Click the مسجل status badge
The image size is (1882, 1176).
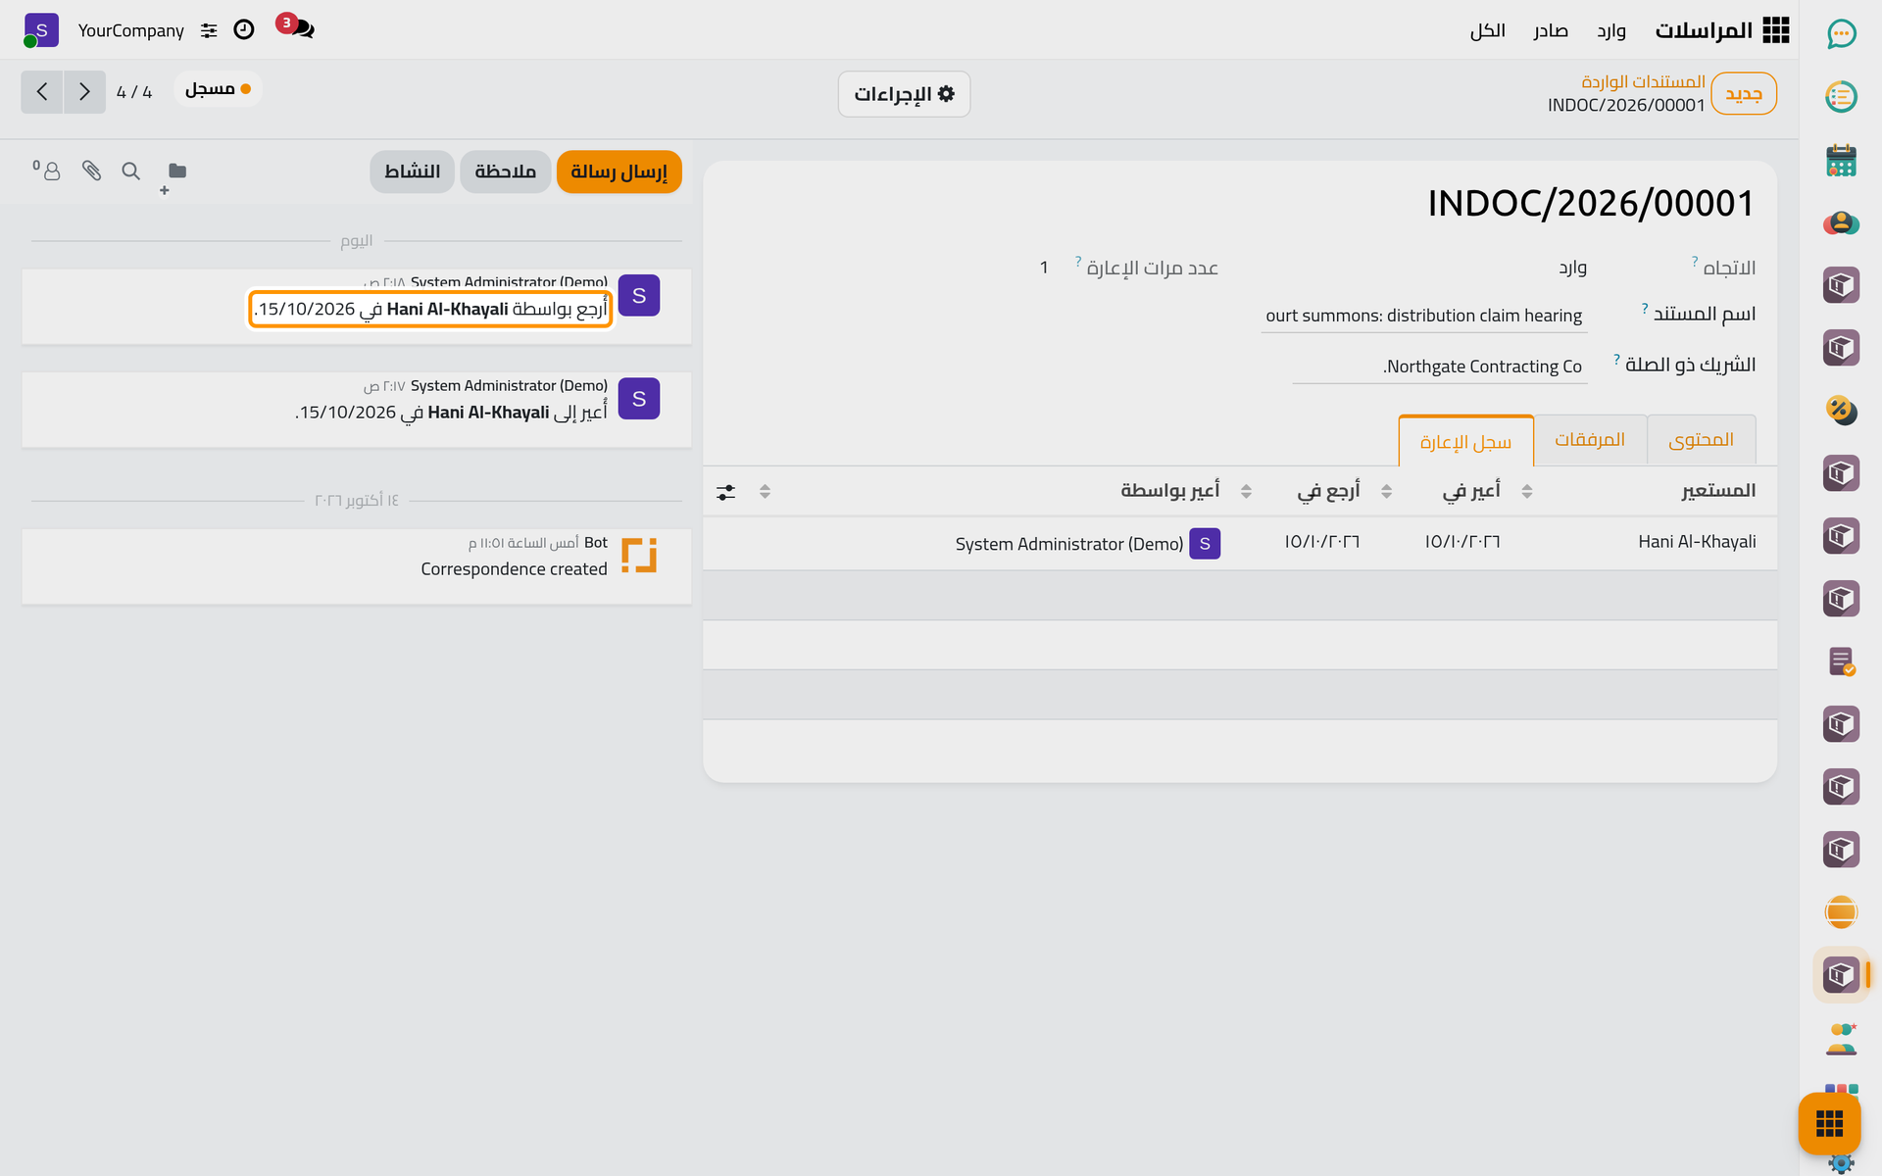pos(218,89)
